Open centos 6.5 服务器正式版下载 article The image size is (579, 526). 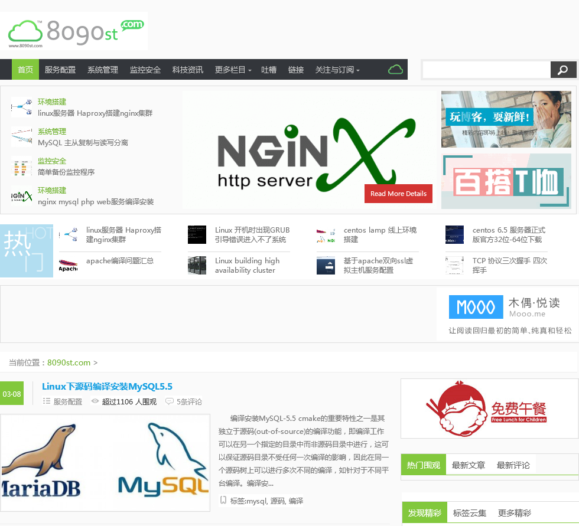click(509, 234)
